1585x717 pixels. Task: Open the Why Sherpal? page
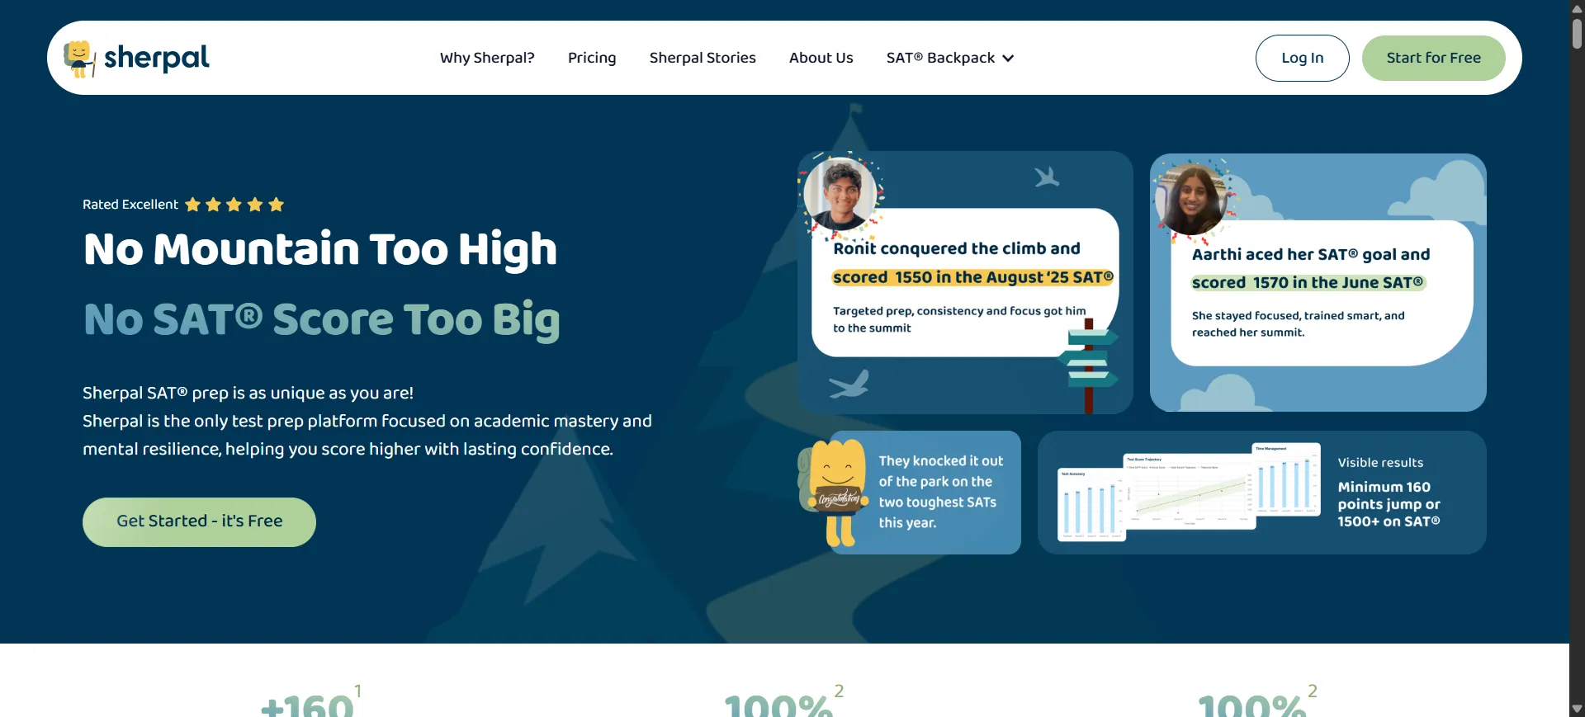coord(487,59)
